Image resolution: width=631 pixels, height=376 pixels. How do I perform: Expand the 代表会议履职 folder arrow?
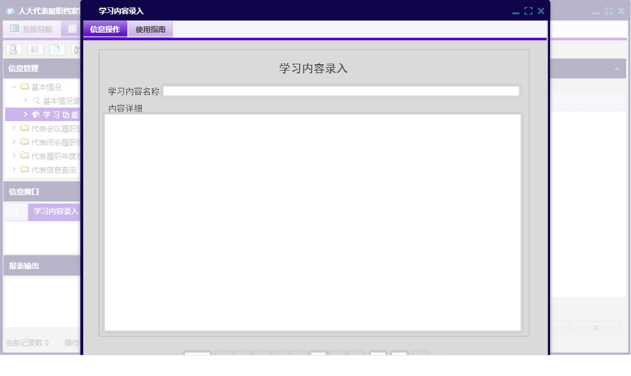[x=14, y=128]
